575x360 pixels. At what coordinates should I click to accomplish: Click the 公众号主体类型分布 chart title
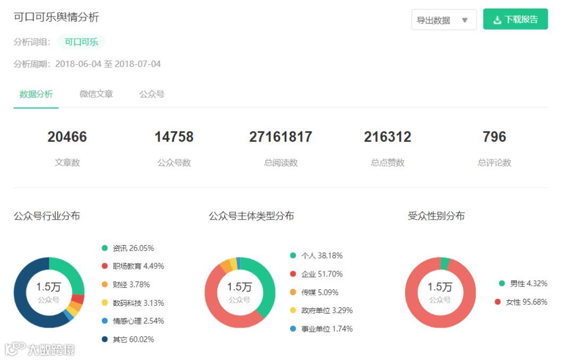coord(251,216)
